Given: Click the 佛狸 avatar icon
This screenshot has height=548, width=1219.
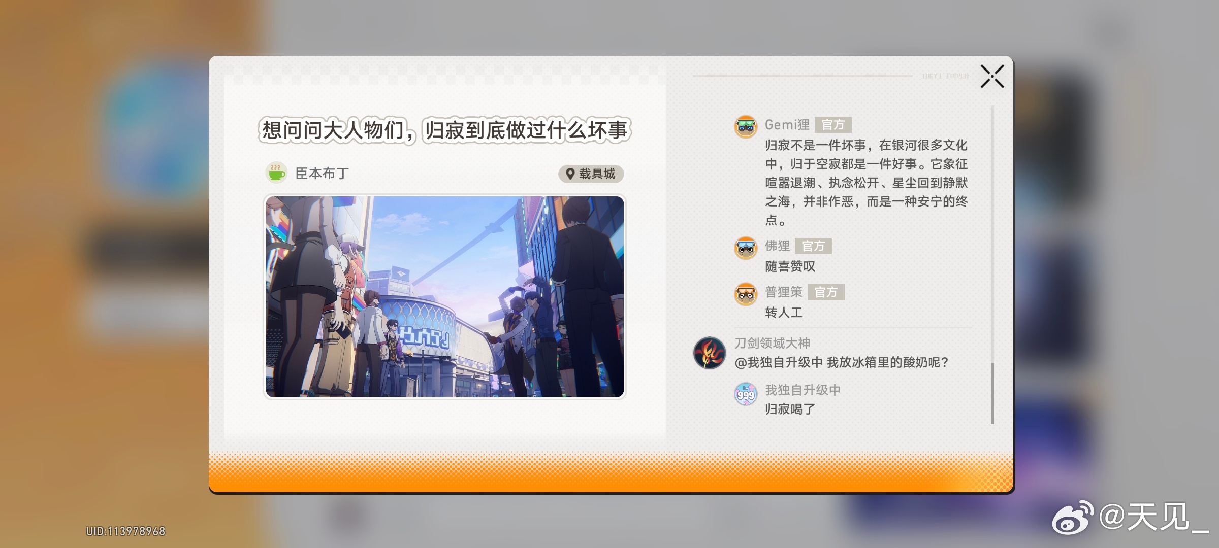Looking at the screenshot, I should click(746, 248).
